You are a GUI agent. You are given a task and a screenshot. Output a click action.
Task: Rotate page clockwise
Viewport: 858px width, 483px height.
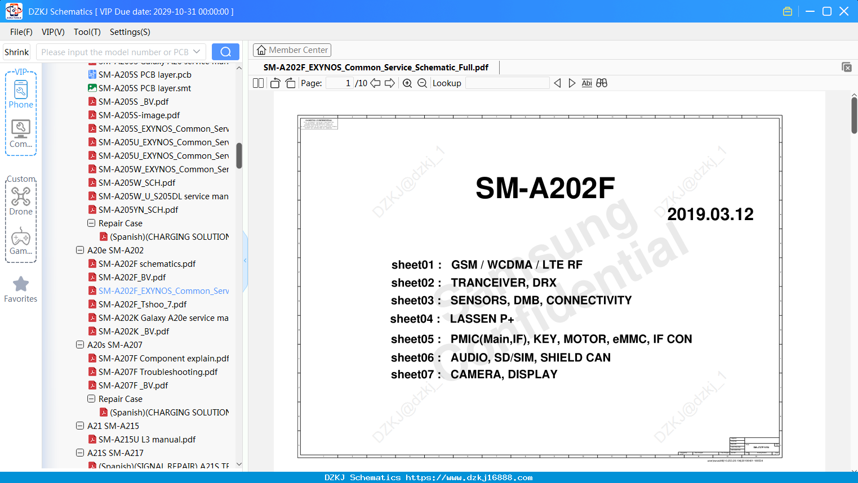291,83
